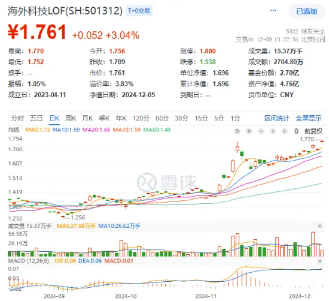Click the chart reset (undo arrow) icon
Viewport: 329px width, 301px height.
(237, 131)
